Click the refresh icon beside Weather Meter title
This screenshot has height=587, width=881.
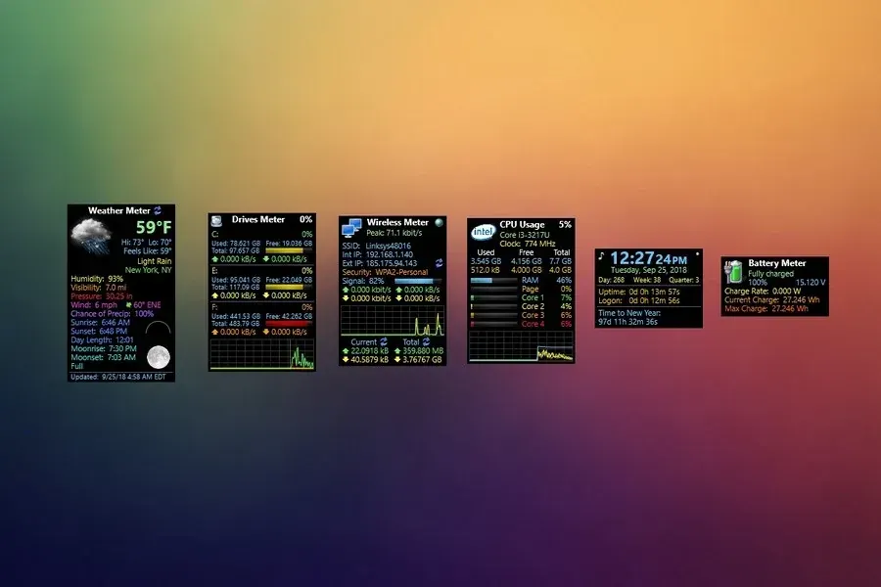click(158, 210)
